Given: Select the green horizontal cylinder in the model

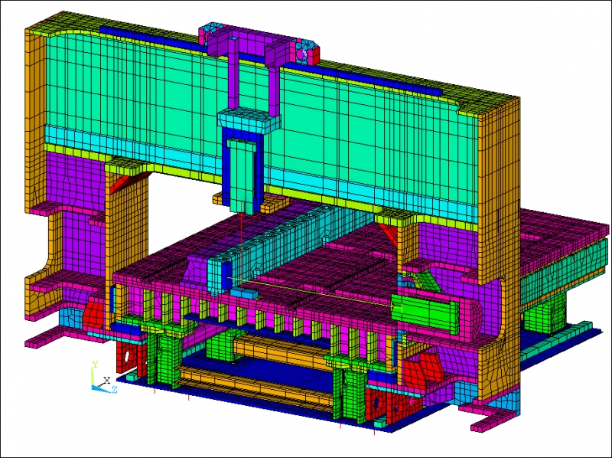Looking at the screenshot, I should point(425,312).
